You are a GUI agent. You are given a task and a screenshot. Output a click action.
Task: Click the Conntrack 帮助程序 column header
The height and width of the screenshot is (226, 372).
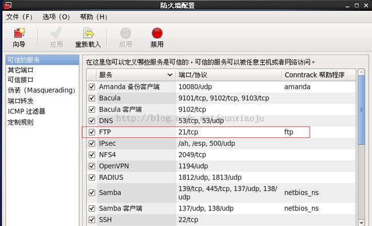(319, 75)
